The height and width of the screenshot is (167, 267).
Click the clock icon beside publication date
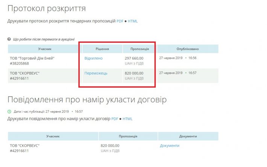pos(9,112)
